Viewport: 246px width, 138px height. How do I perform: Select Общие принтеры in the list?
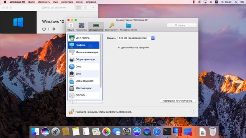pos(84,59)
